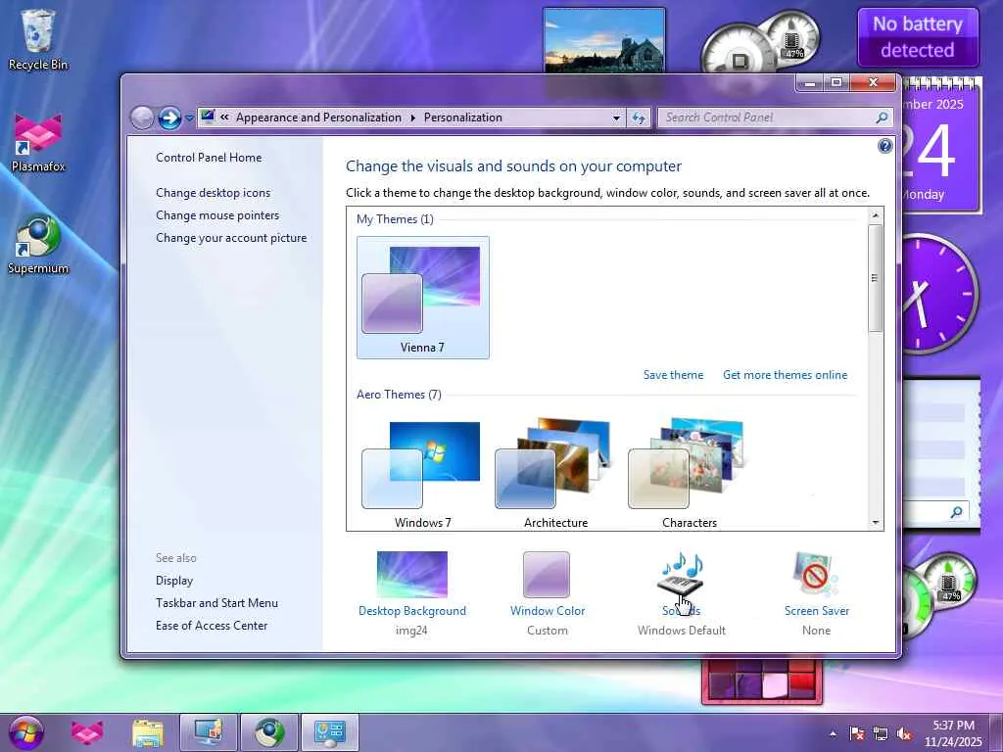The height and width of the screenshot is (752, 1003).
Task: Open the taskbar clock showing 5:37 PM
Action: [x=953, y=733]
